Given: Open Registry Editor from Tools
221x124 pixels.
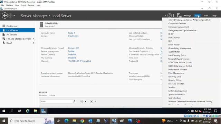Looking at the screenshot, I should coord(174,80).
